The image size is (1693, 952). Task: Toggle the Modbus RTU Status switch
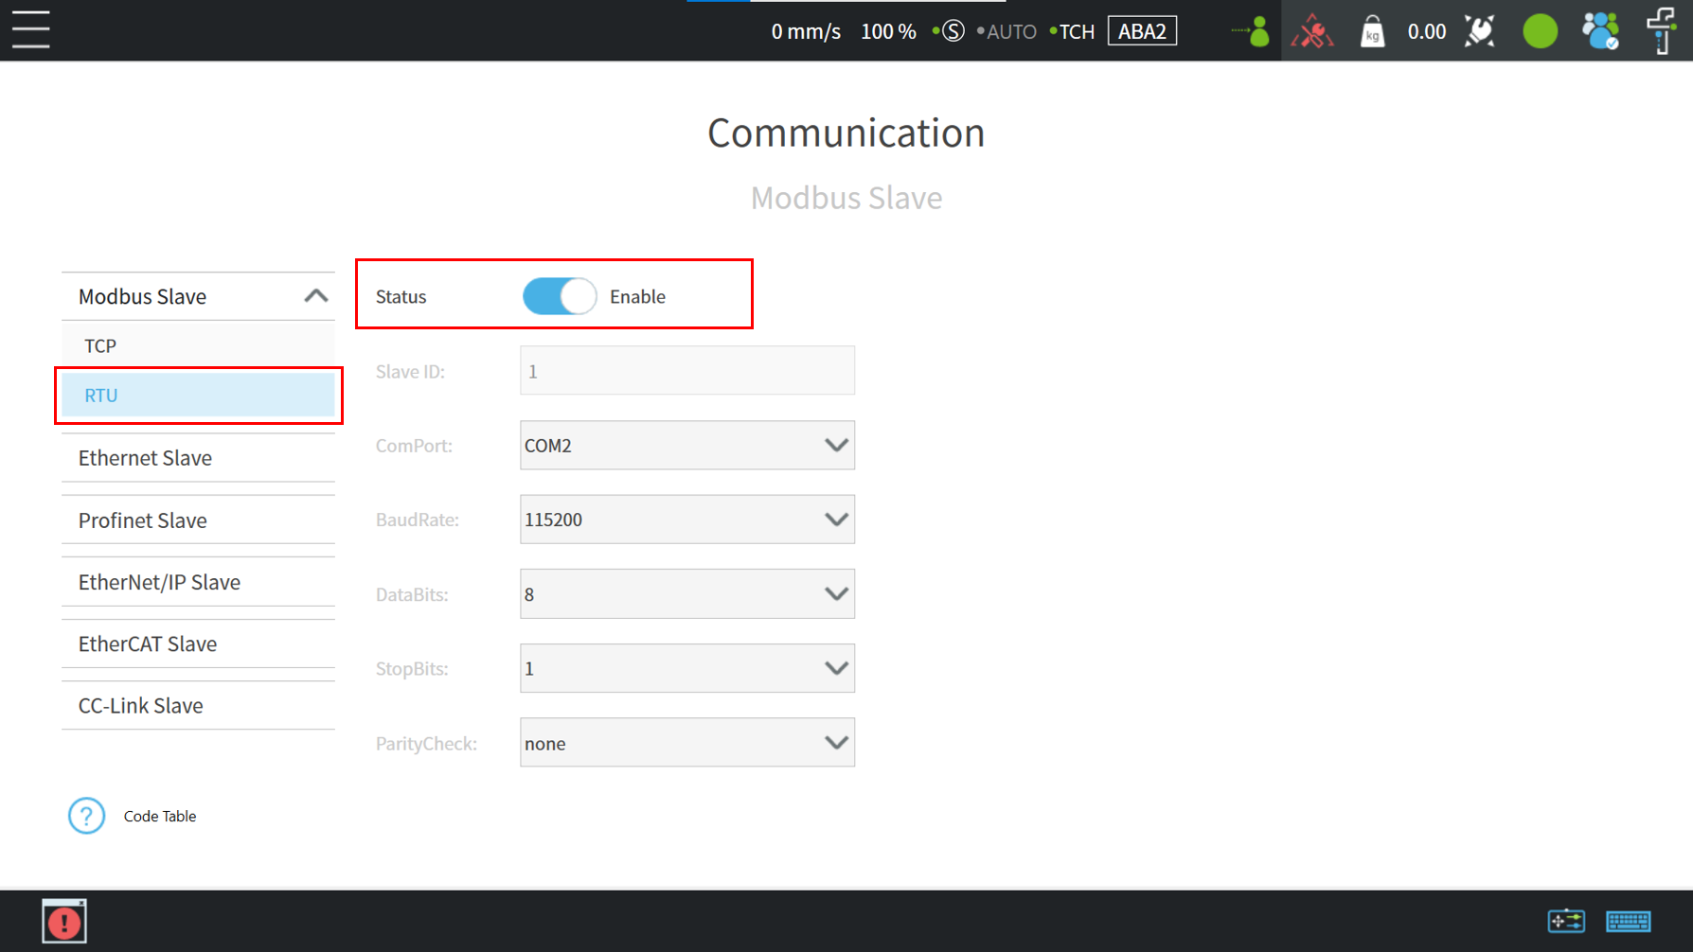click(559, 296)
